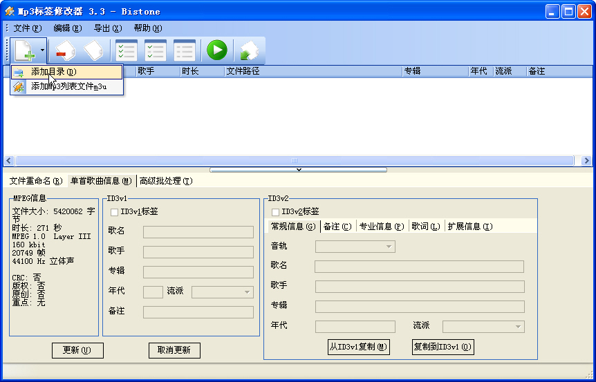The image size is (596, 382).
Task: Open the ID3v2 流派 genre dropdown
Action: point(483,326)
